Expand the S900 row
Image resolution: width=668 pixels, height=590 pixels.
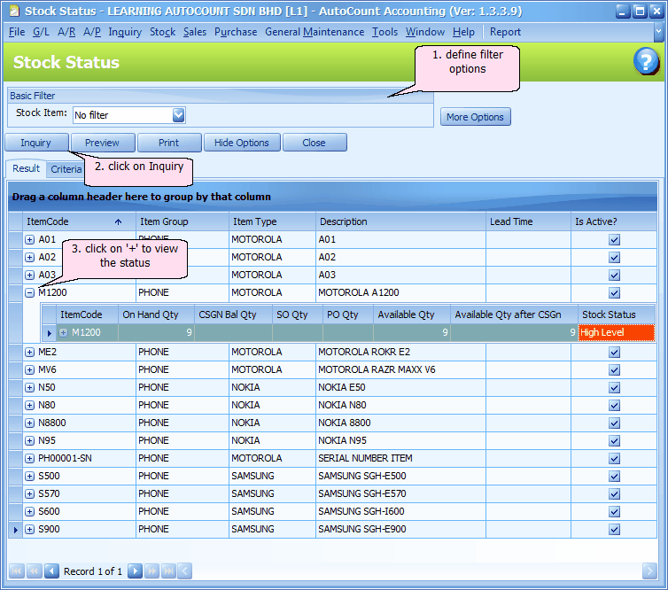(29, 529)
